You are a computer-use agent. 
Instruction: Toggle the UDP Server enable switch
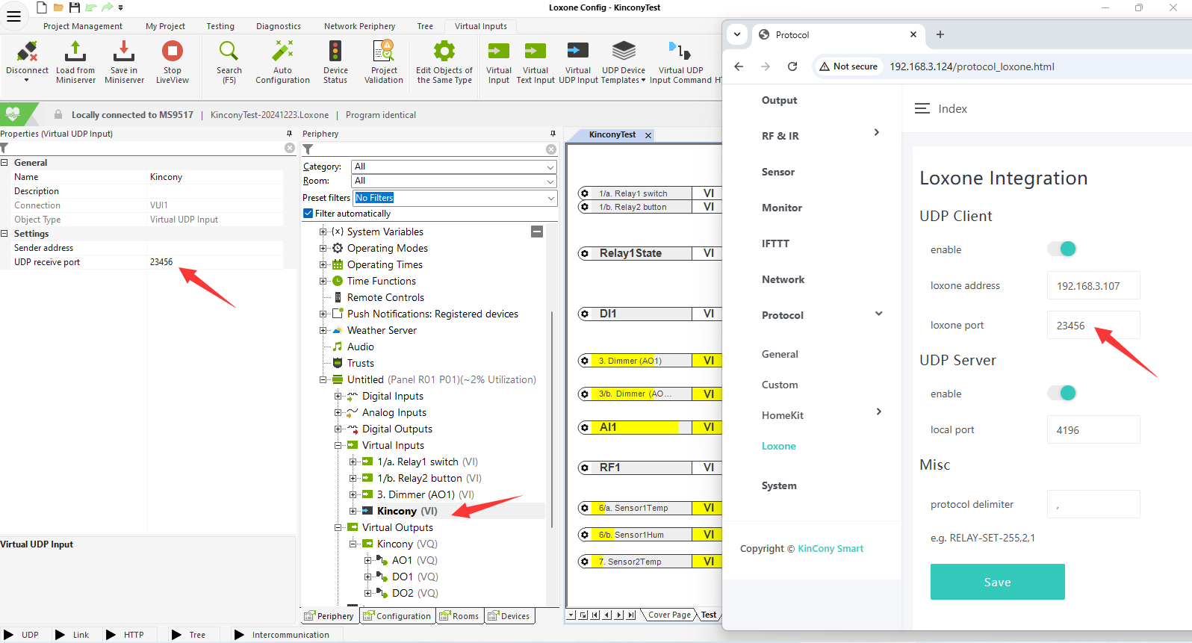(1061, 393)
